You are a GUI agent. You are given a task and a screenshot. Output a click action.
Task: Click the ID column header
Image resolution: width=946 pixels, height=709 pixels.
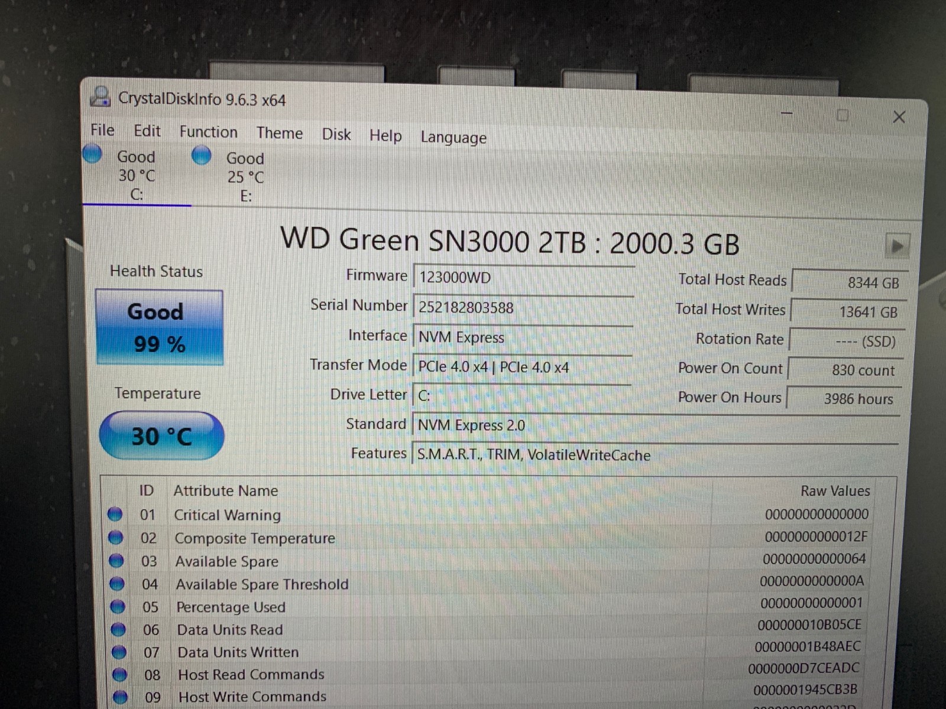pyautogui.click(x=146, y=490)
